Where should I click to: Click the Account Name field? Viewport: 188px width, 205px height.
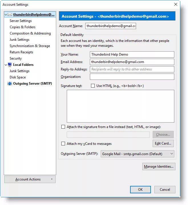click(111, 26)
